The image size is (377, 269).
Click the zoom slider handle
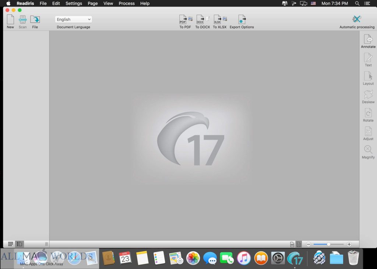click(328, 244)
